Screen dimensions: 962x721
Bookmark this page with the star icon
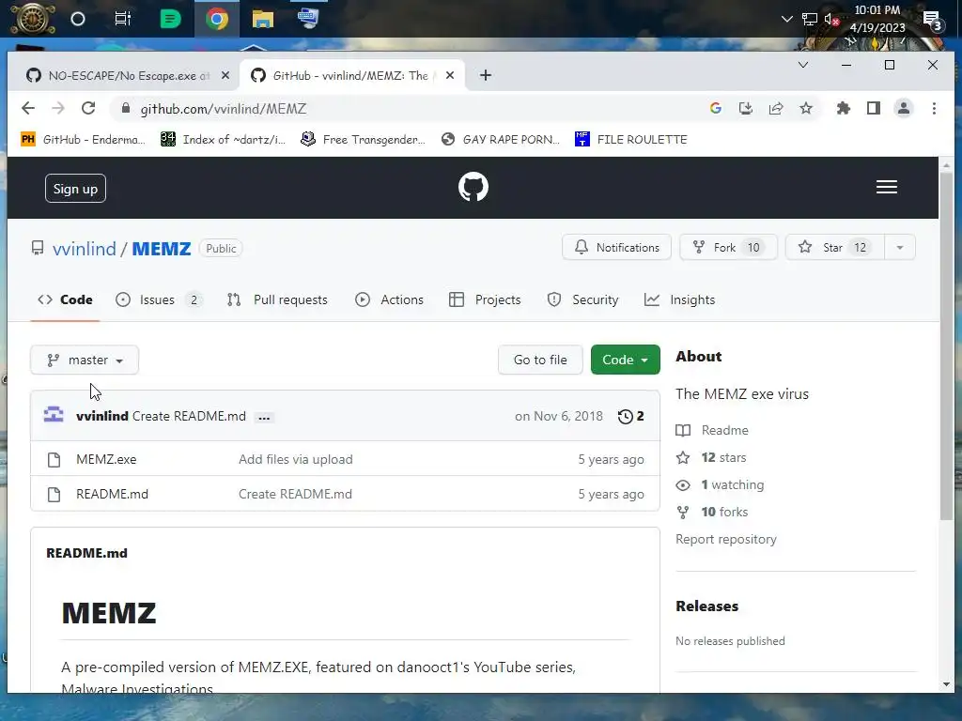pyautogui.click(x=806, y=109)
